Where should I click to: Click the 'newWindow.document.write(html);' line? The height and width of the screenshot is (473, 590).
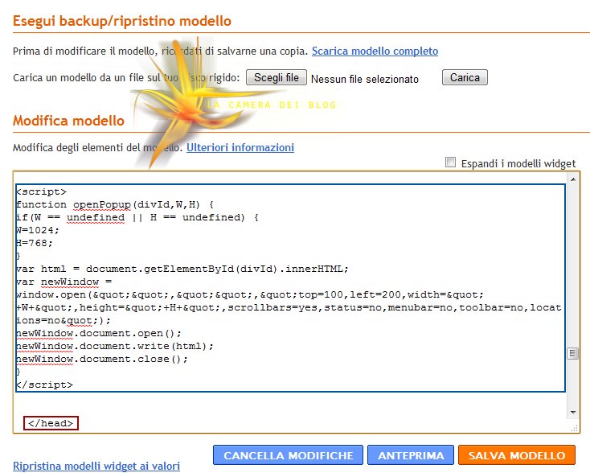[x=115, y=346]
